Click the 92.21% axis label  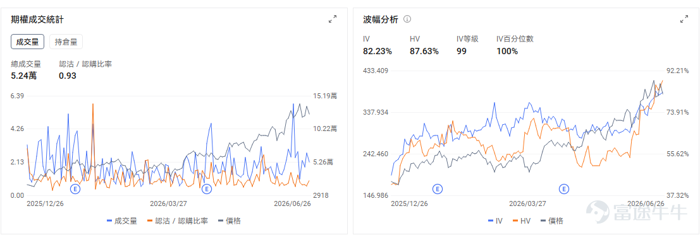[678, 71]
